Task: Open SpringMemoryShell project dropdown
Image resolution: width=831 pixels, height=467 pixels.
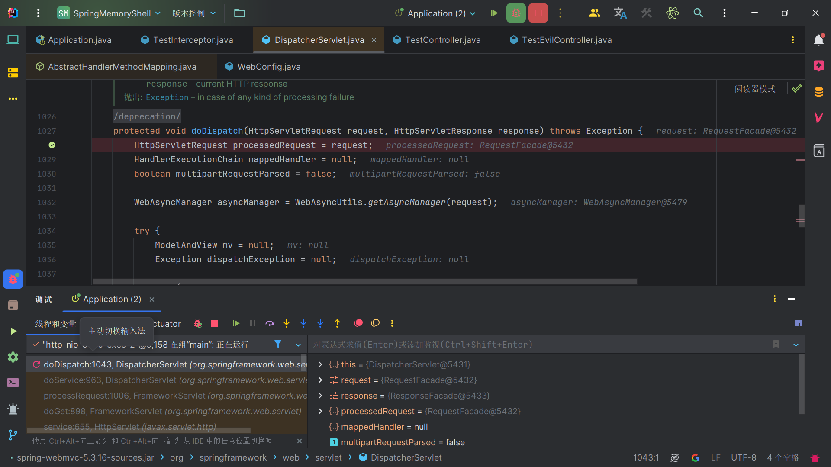Action: click(x=109, y=13)
